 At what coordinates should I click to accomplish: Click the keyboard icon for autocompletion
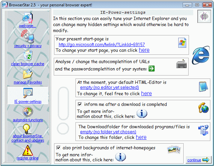pos(182,64)
